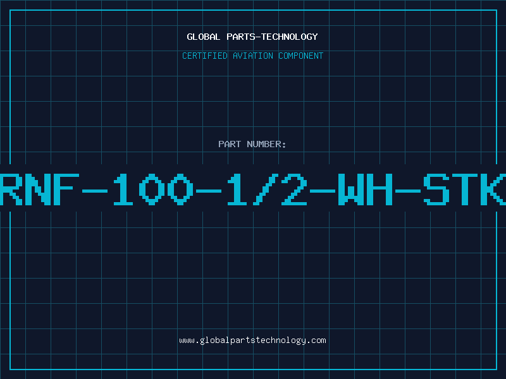This screenshot has width=506, height=379.
Task: Click the STK suffix of the part number
Action: pyautogui.click(x=465, y=189)
